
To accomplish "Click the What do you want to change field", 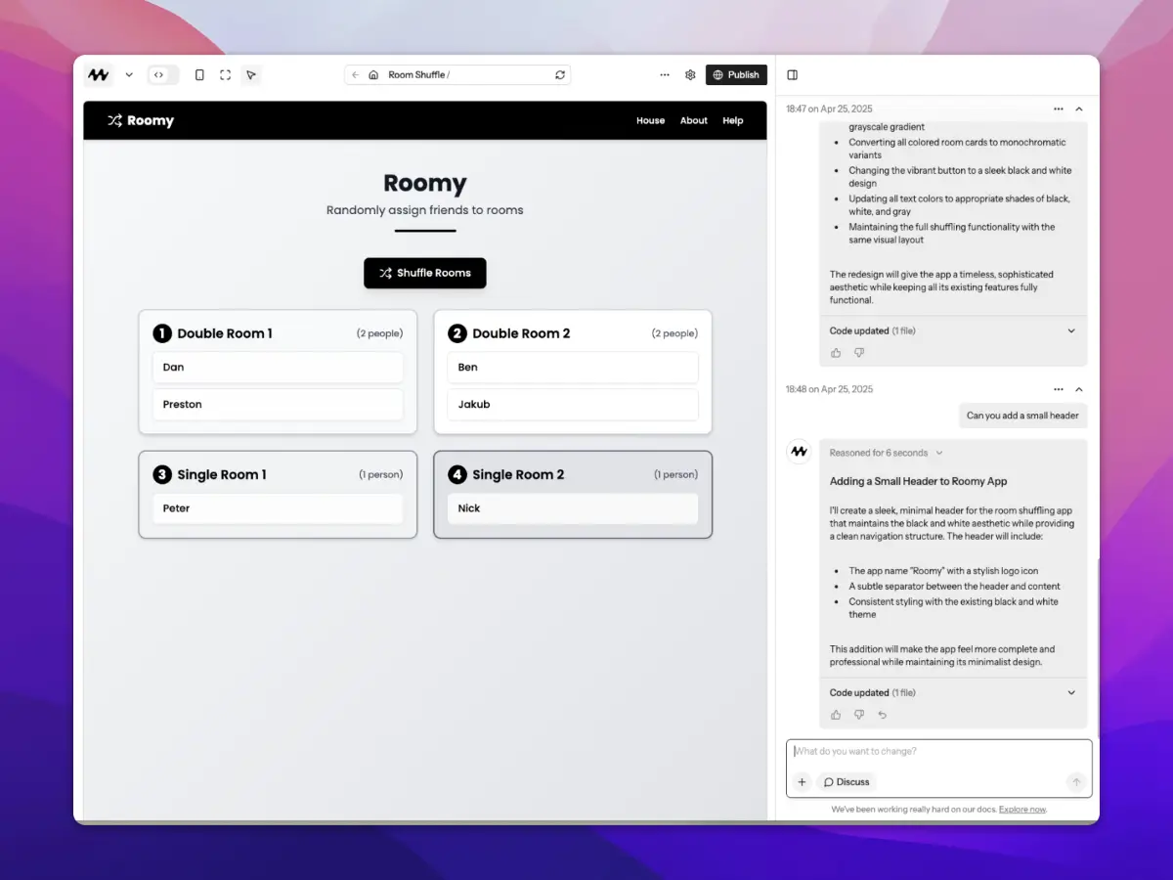I will (939, 752).
